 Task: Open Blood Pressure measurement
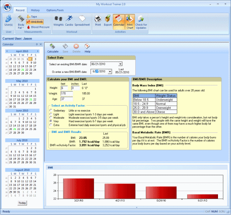pos(39,27)
